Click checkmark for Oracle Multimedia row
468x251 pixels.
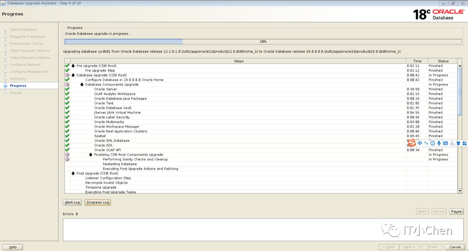pyautogui.click(x=67, y=122)
